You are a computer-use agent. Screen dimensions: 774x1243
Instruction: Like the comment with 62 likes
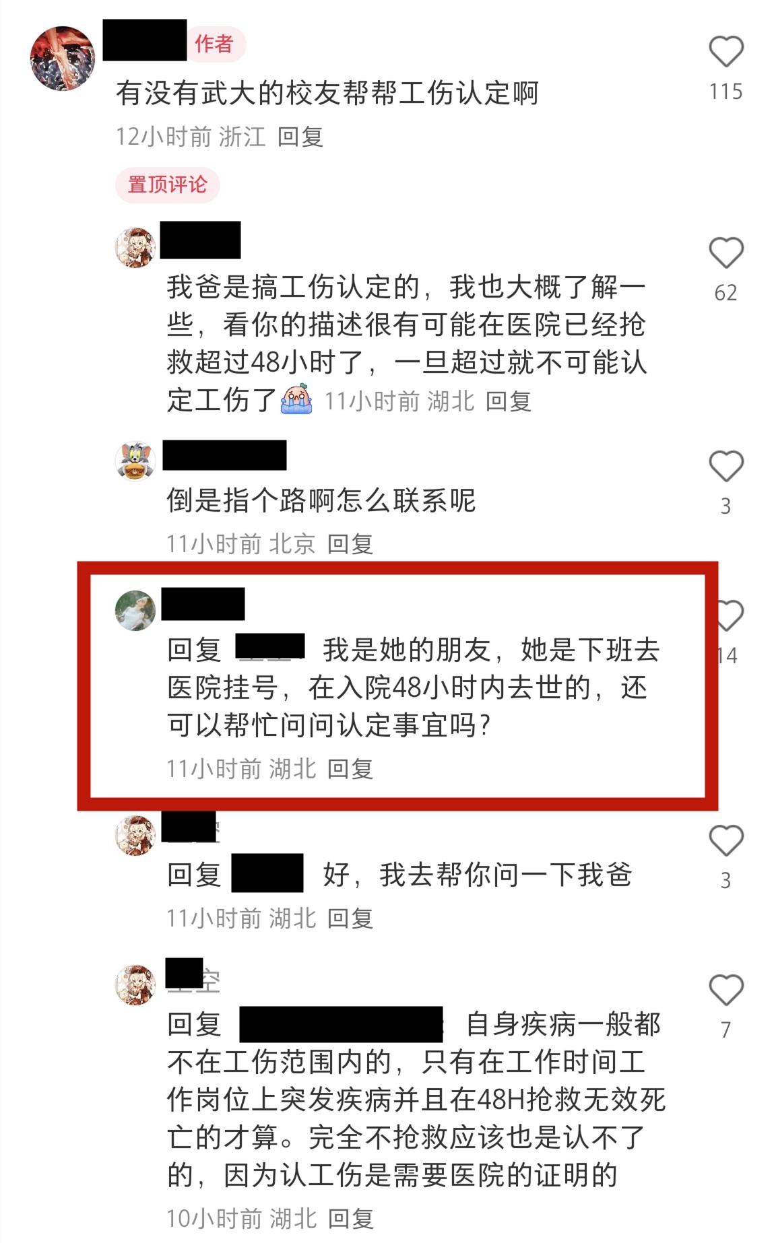tap(725, 253)
